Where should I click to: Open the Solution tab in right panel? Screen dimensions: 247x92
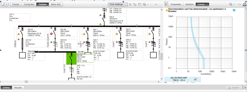coord(189,4)
